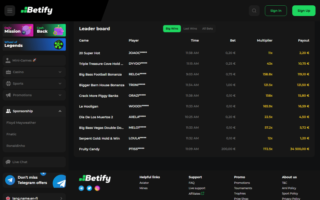320x200 pixels.
Task: Click the 34 500,00 € payout
Action: point(300,149)
